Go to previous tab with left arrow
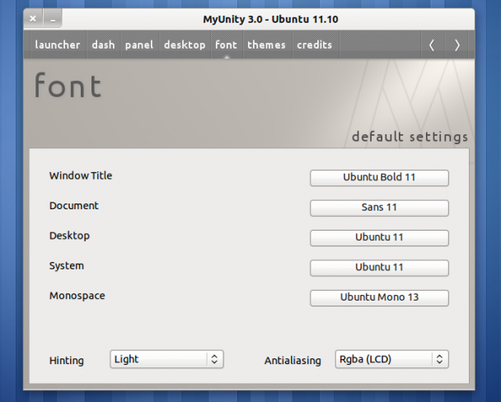Screen dimensions: 501x402 tap(432, 45)
